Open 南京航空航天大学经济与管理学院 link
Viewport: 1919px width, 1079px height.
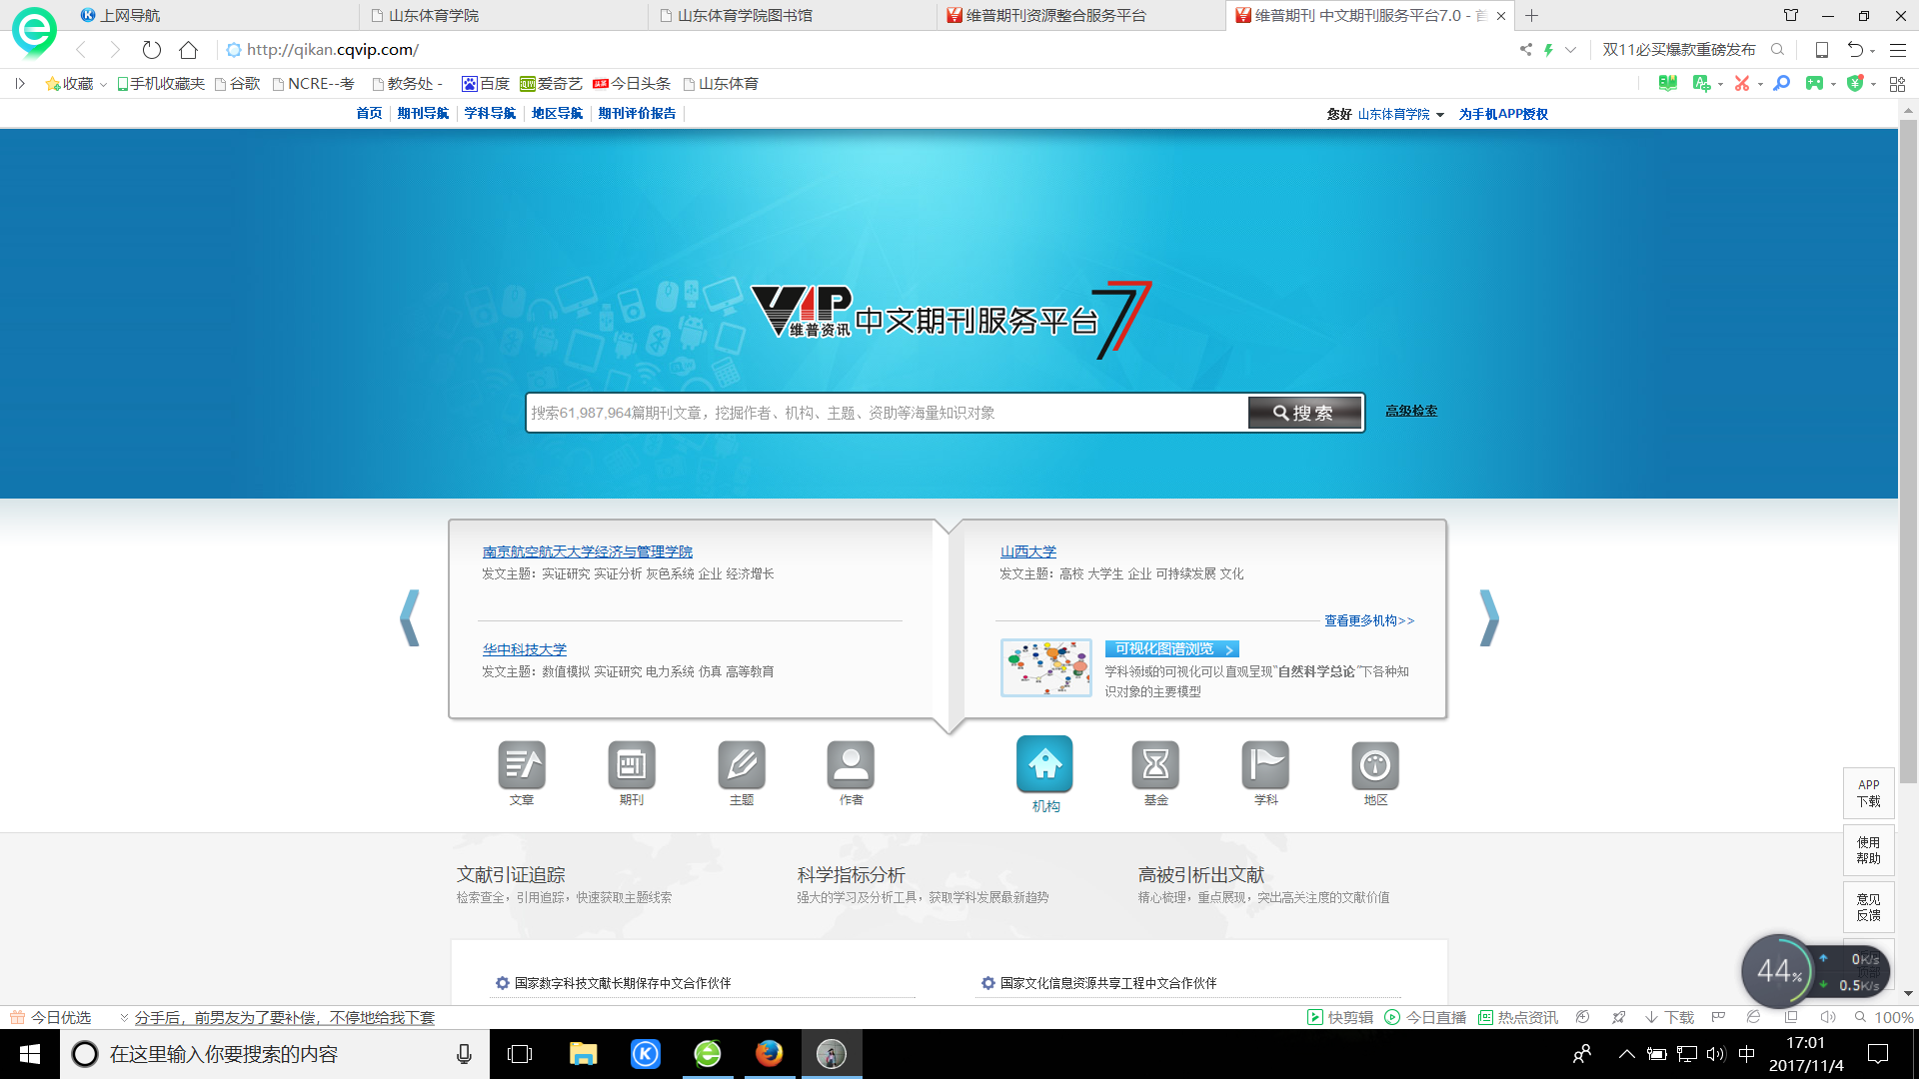point(587,551)
